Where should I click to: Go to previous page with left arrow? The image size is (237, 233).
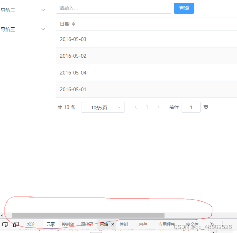135,107
